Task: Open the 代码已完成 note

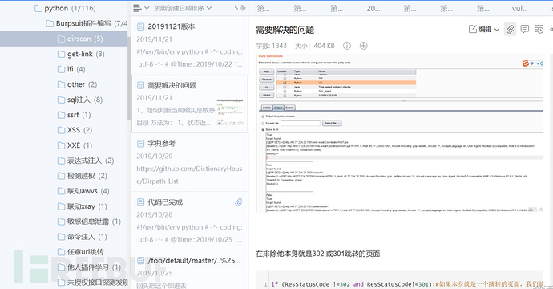Action: 190,221
